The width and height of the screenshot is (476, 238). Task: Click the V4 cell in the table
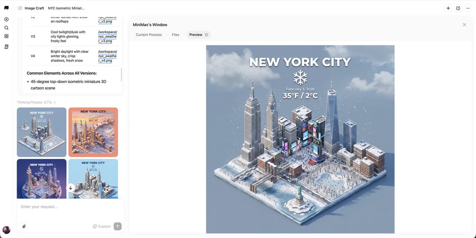coord(33,56)
